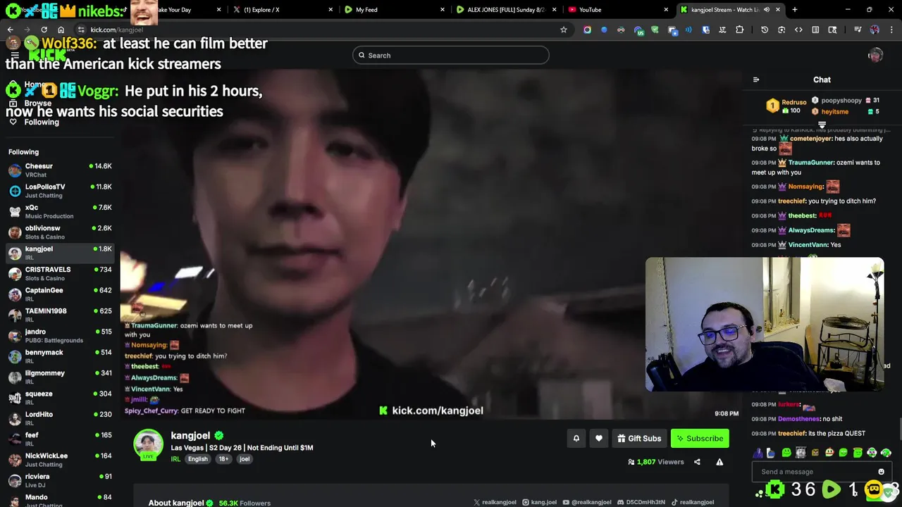This screenshot has width=902, height=507.
Task: Toggle the heart follow button for kangjoel
Action: pyautogui.click(x=599, y=439)
